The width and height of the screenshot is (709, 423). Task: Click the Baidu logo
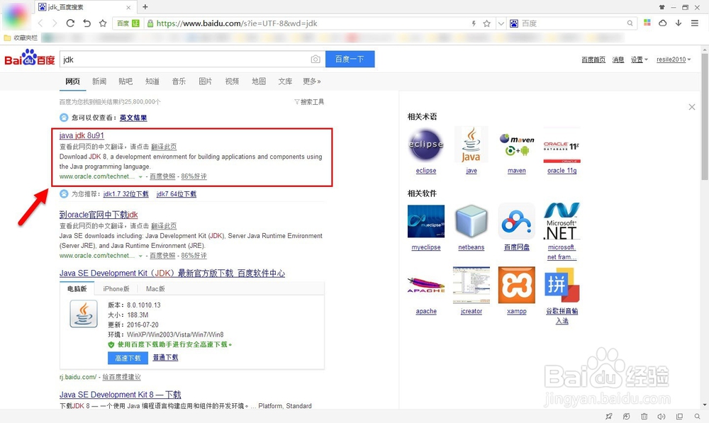pyautogui.click(x=29, y=58)
